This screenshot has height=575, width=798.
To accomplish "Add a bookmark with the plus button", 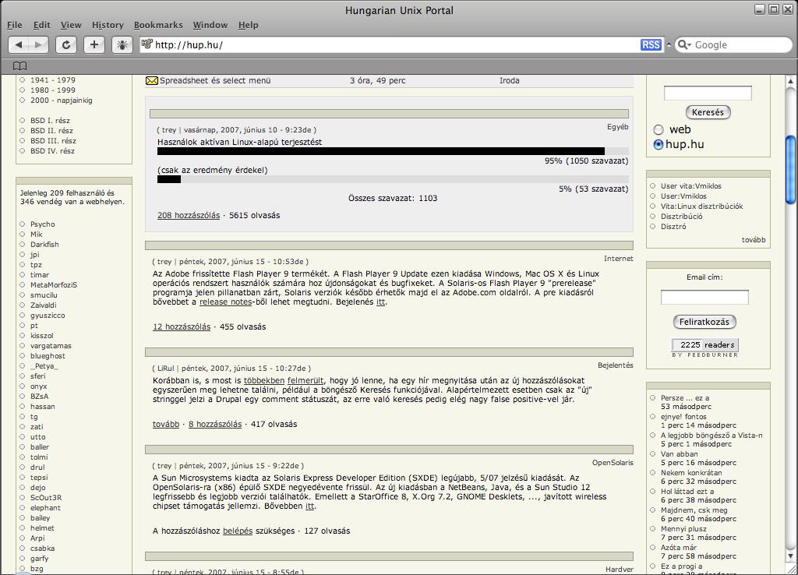I will [94, 44].
